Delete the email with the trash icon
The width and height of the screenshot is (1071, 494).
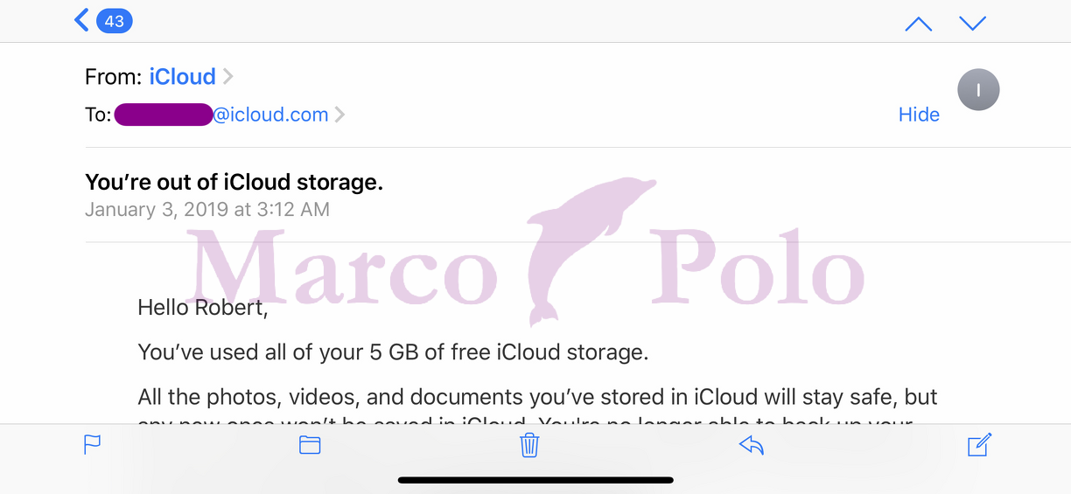coord(529,445)
